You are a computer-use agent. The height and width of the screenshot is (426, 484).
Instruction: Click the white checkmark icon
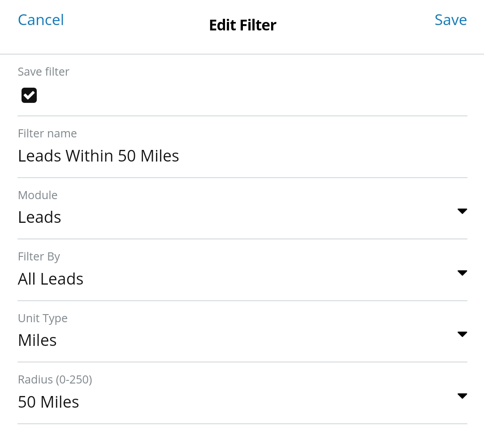[x=29, y=95]
